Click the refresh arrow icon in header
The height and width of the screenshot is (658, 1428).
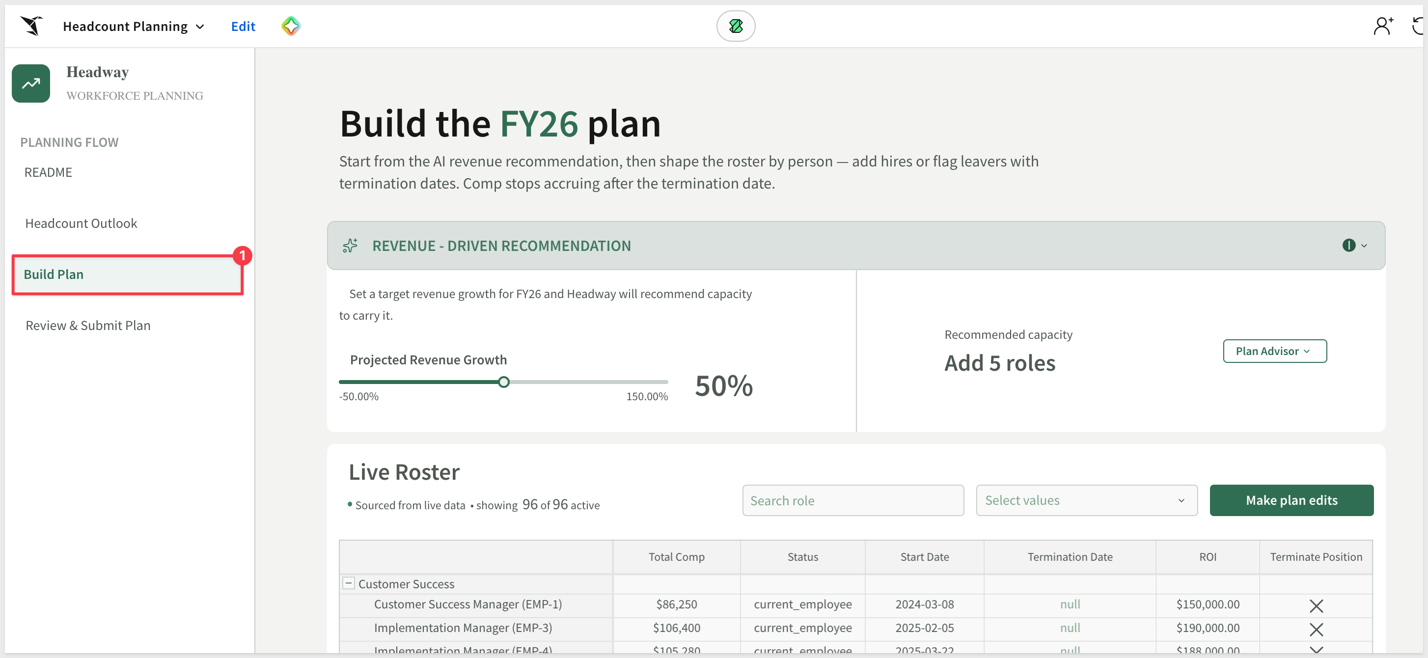pos(1418,26)
